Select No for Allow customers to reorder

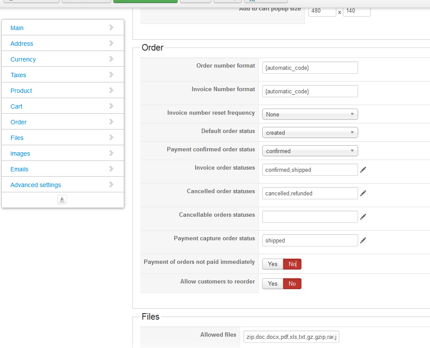pyautogui.click(x=292, y=284)
